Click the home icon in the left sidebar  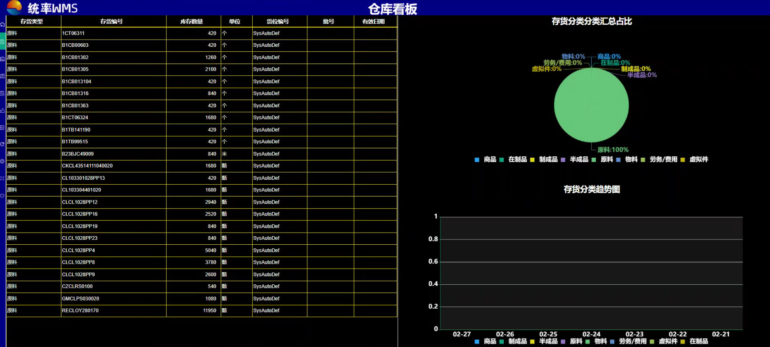[x=2, y=25]
